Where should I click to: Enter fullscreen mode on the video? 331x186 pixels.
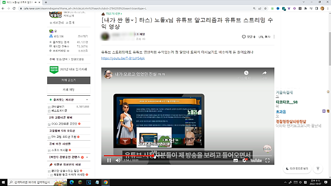point(267,160)
